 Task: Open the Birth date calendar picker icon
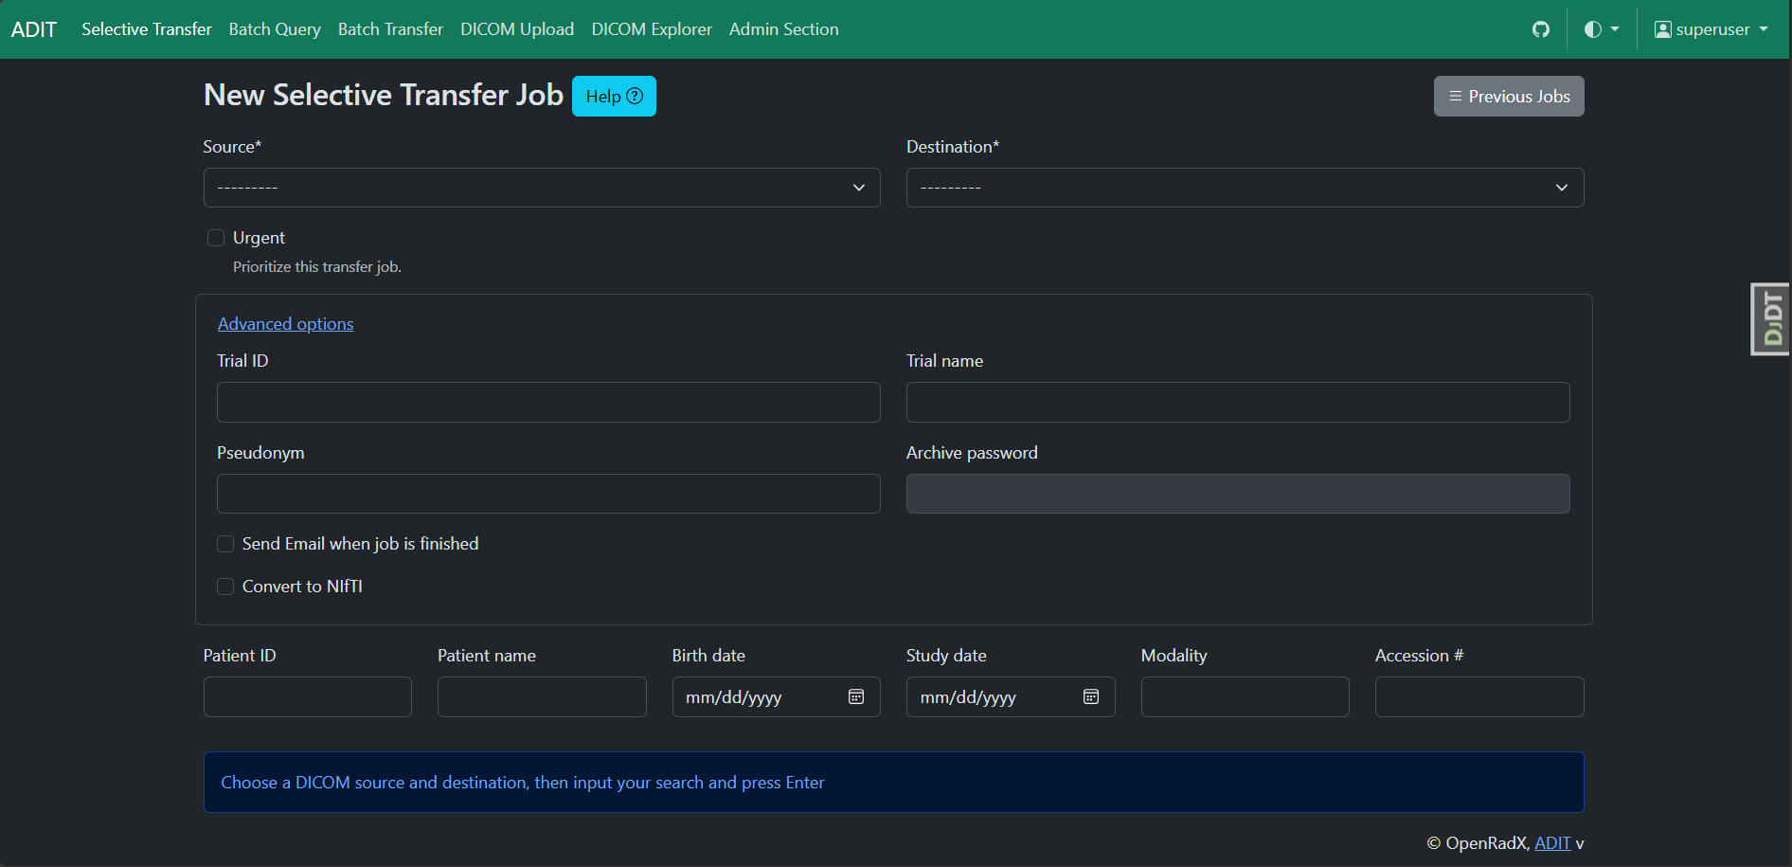855,696
